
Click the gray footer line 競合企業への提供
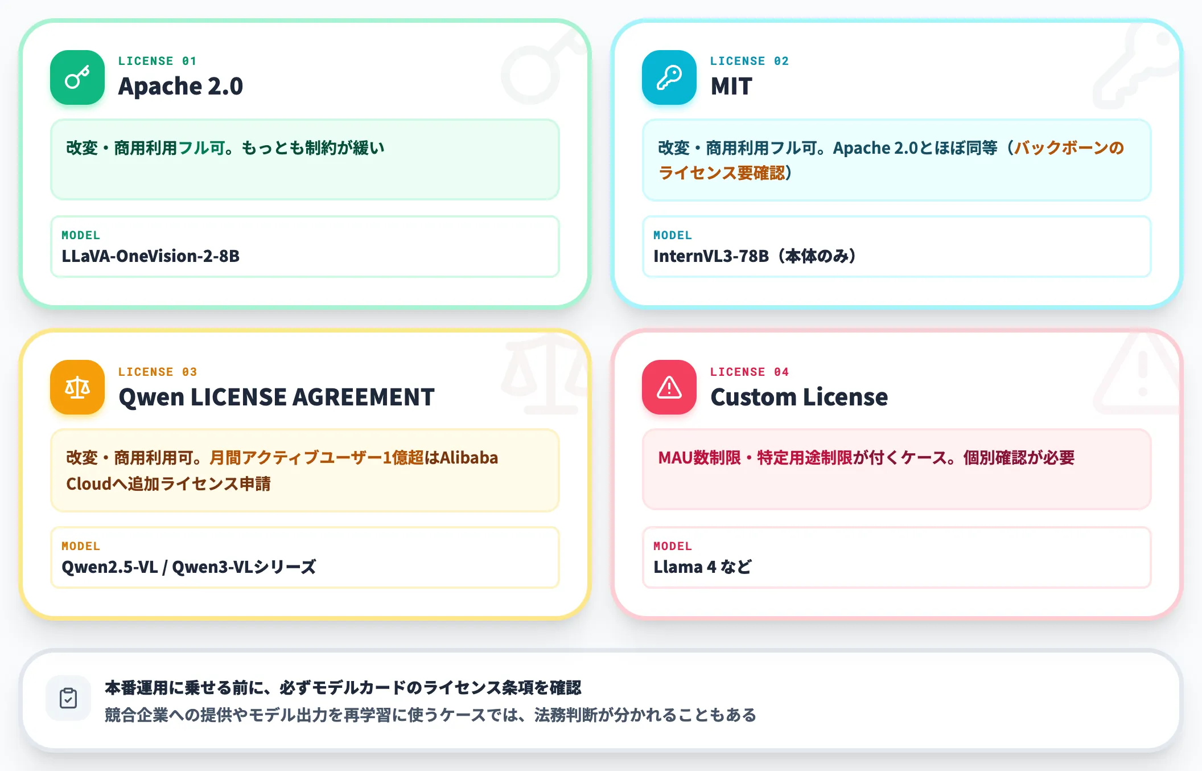pos(430,715)
